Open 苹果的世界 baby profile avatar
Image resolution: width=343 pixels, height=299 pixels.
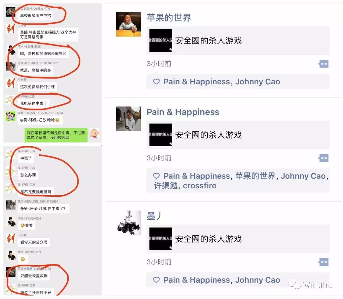tap(128, 24)
